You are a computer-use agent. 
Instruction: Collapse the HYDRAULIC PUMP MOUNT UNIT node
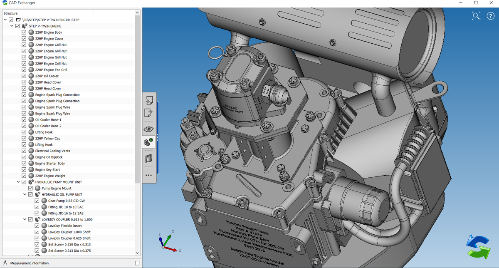coord(18,182)
